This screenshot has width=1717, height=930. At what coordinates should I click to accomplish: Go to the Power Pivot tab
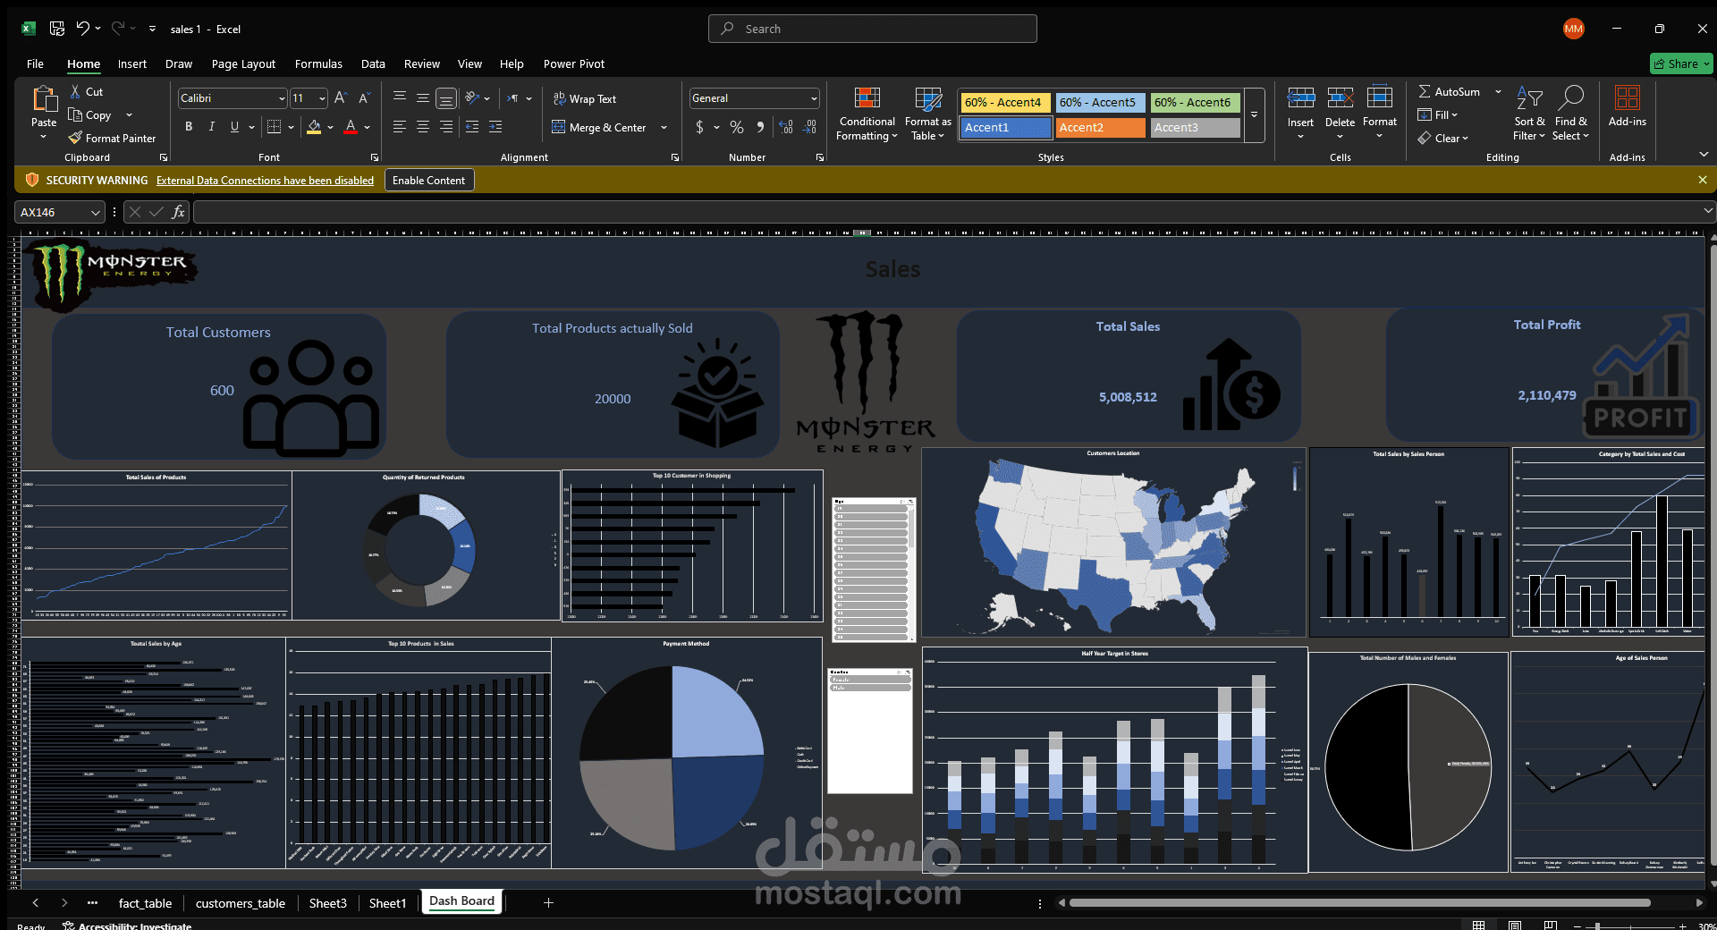pos(574,63)
